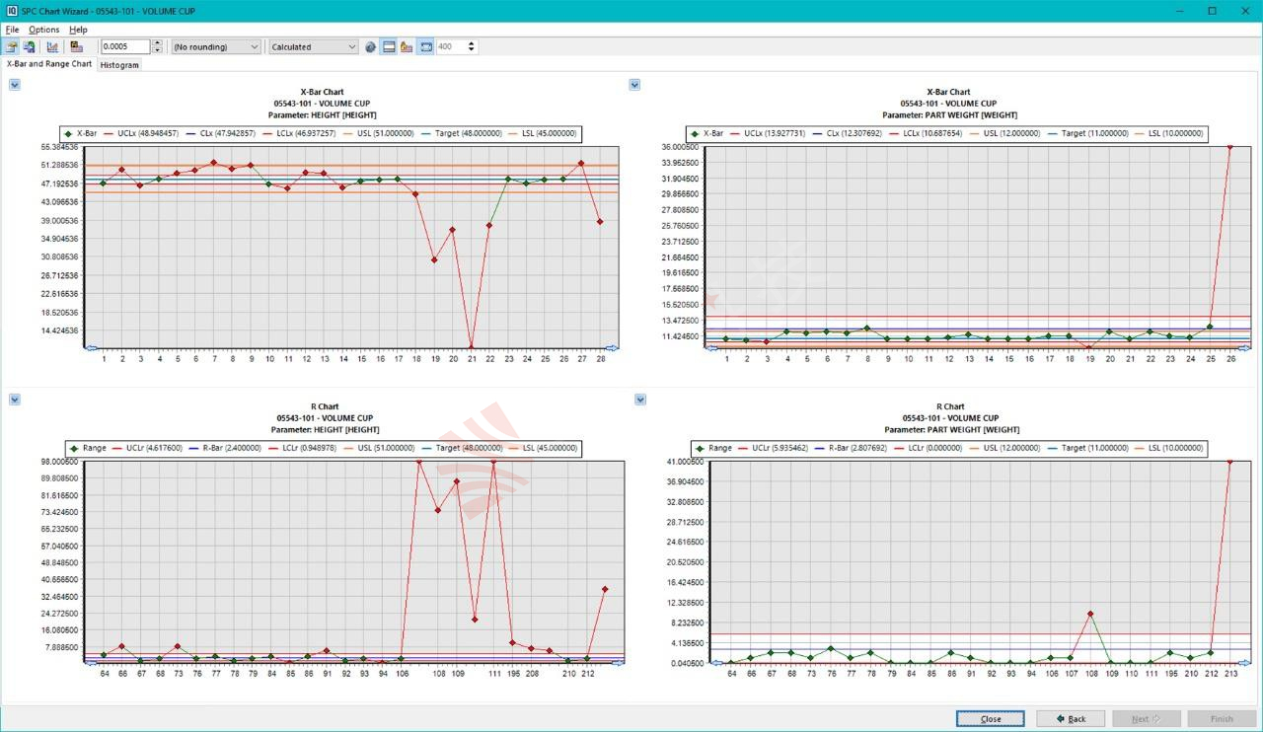Click UCLr (5.935462) legend entry
The width and height of the screenshot is (1263, 732).
tap(773, 448)
